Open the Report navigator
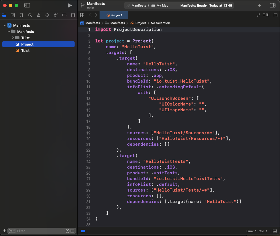The width and height of the screenshot is (280, 236). [73, 15]
